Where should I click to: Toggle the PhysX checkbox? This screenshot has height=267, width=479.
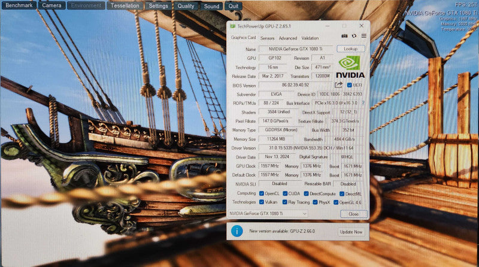(315, 202)
